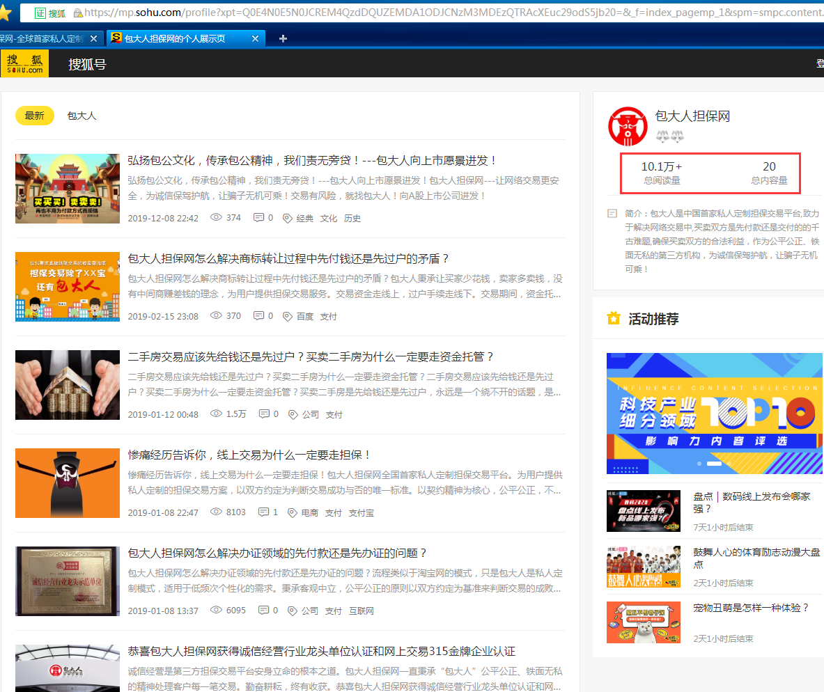Viewport: 824px width, 692px height.
Task: Close the 包大人担保网的个人展示页 browser tab
Action: [256, 38]
